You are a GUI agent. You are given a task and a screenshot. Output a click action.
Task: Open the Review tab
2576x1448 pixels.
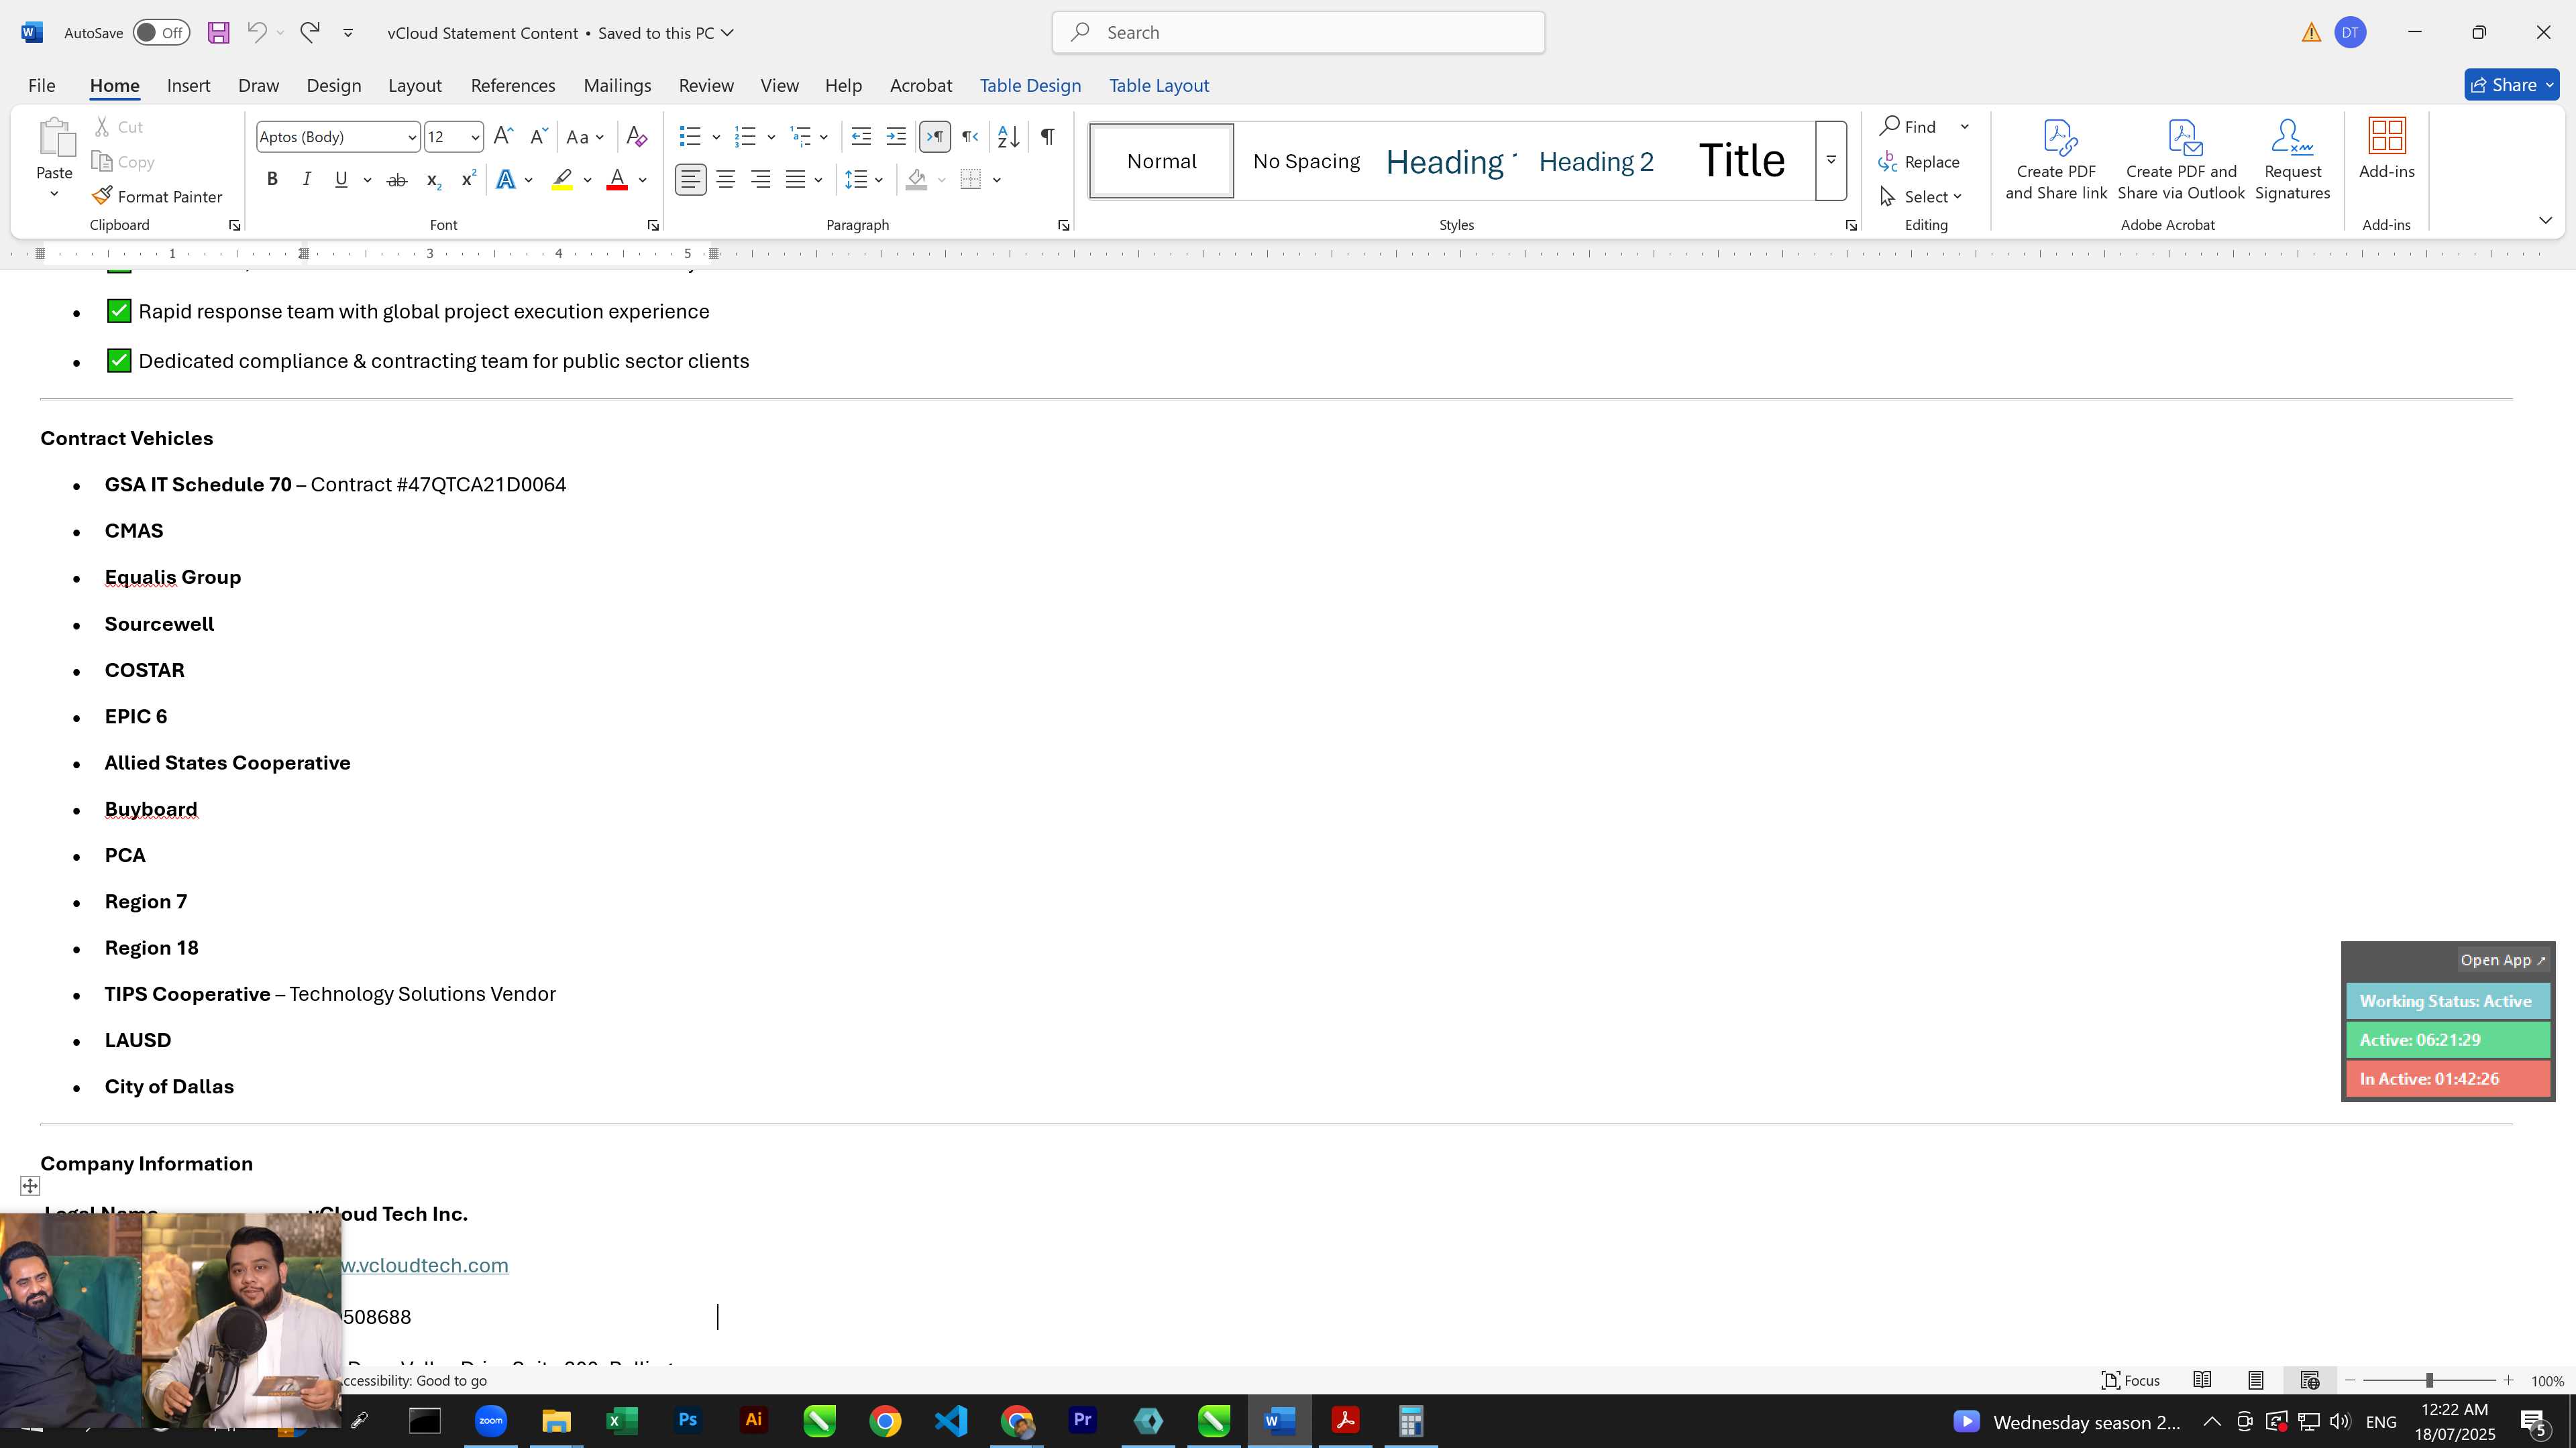point(706,86)
